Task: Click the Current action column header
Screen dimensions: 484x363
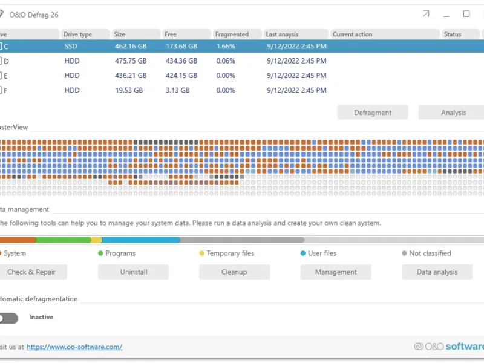Action: coord(385,34)
